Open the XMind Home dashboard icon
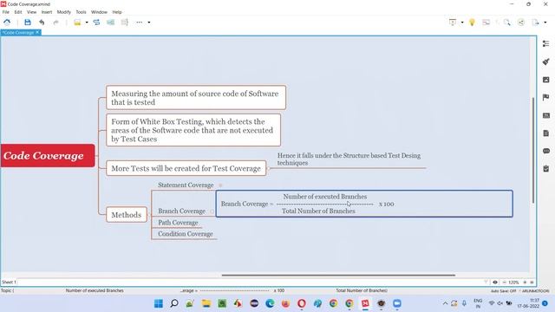Viewport: 555px width, 312px height. coord(7,23)
